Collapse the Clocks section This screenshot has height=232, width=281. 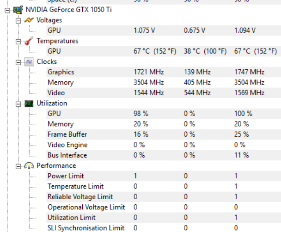18,62
